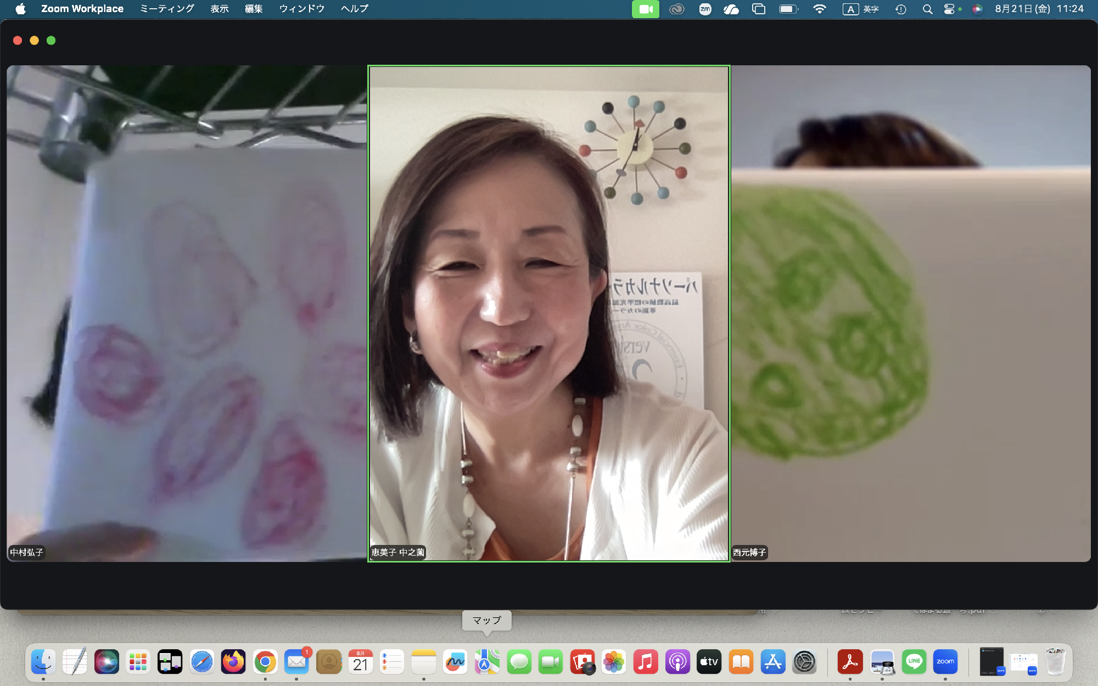The image size is (1098, 686).
Task: Open Adobe Acrobat in the Dock
Action: pyautogui.click(x=850, y=662)
